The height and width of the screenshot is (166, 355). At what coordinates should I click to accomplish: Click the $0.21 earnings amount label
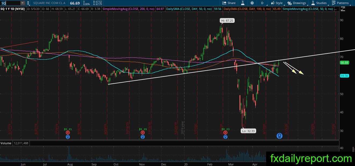[x=68, y=129]
